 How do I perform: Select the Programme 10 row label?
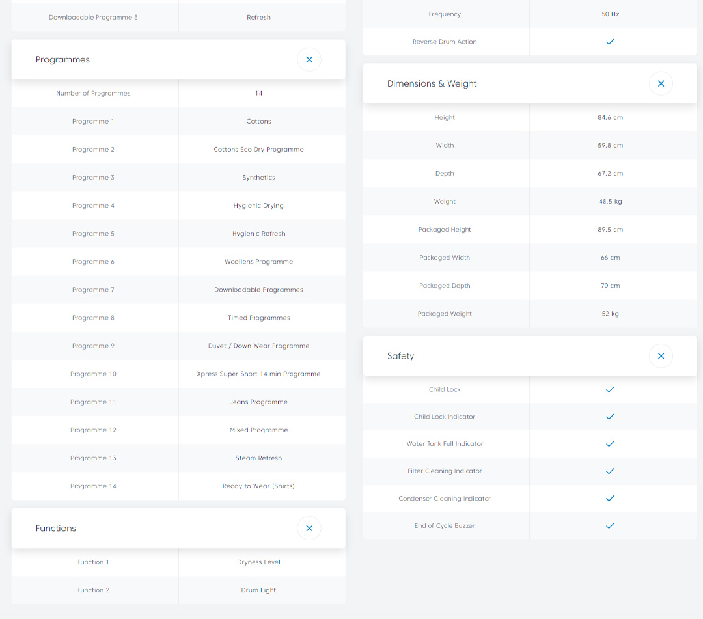coord(93,374)
